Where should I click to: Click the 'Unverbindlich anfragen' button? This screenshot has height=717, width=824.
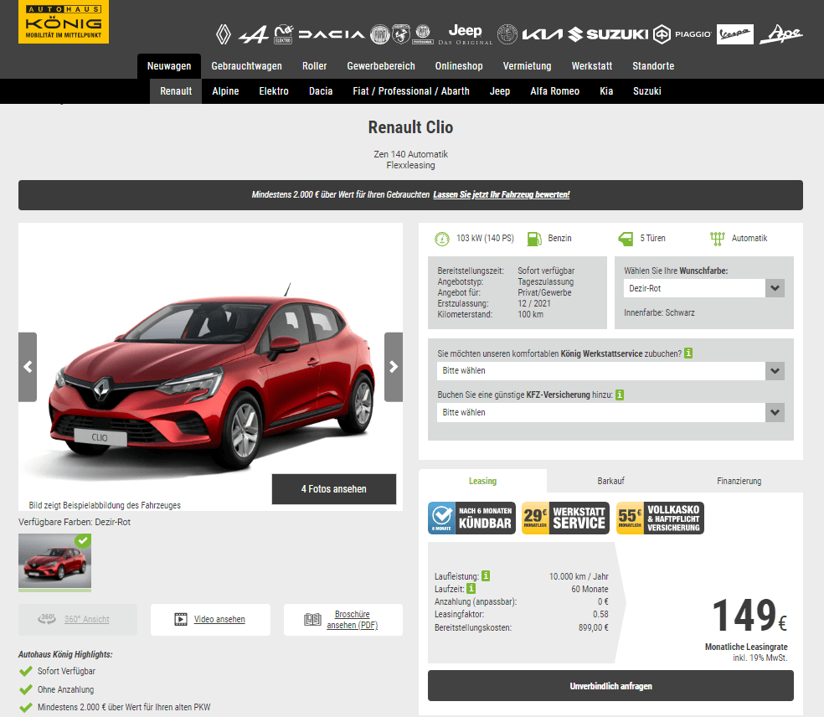610,686
